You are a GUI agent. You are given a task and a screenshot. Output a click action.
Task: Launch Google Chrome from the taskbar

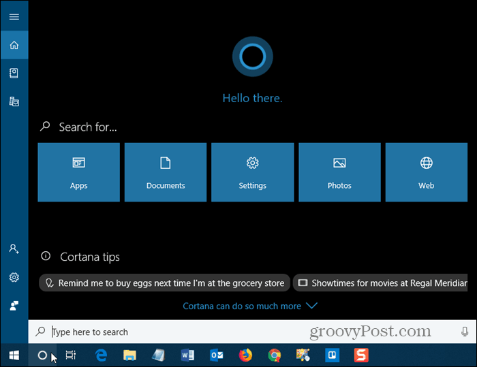274,355
